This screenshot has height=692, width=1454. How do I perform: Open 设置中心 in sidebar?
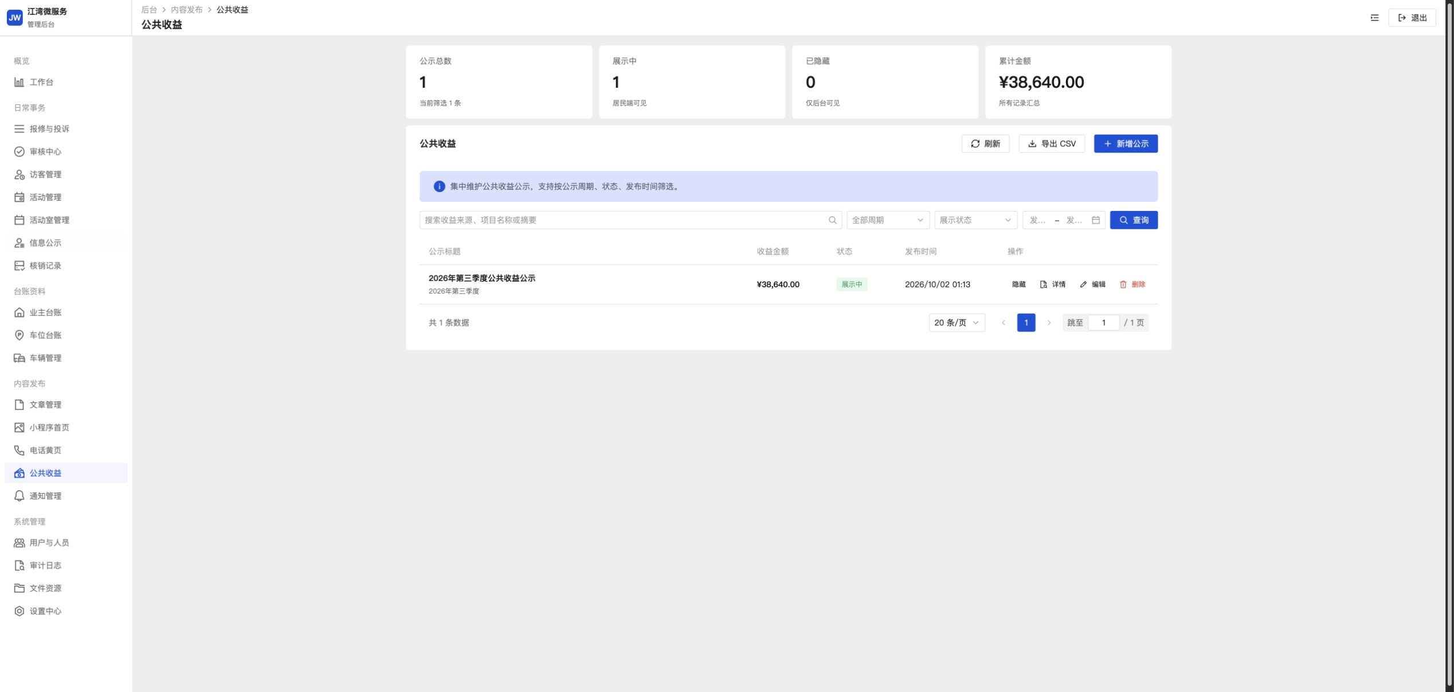coord(66,611)
